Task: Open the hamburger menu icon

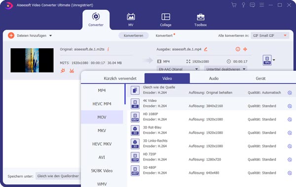Action: point(261,5)
